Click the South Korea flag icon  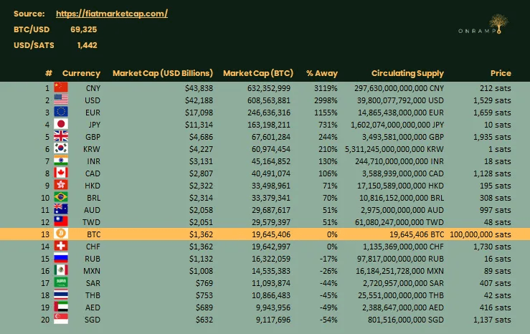[61, 149]
